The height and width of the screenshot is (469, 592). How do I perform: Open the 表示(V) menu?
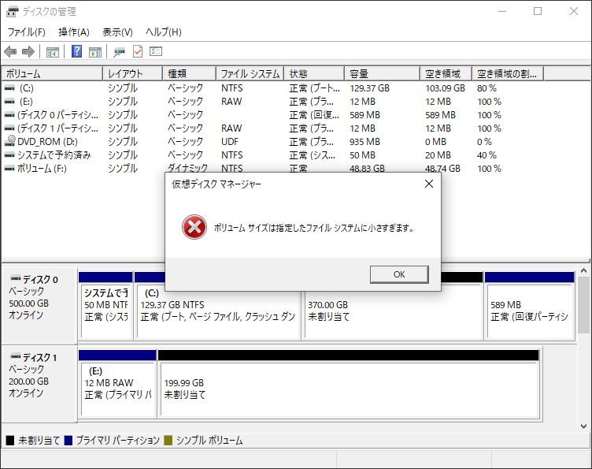117,32
